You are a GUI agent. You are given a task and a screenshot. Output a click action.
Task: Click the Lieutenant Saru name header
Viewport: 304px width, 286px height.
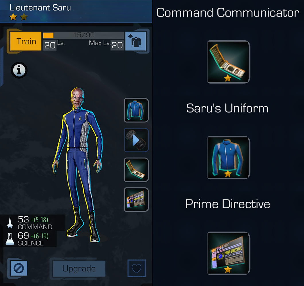(40, 7)
